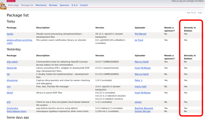Open uploader Gürkan Myczko's profile
205x119 pixels.
coord(143,111)
